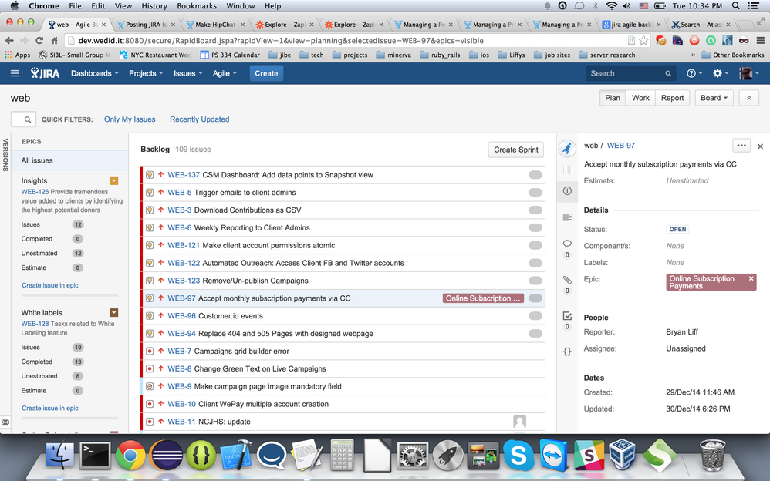Open the comments speech bubble icon
This screenshot has width=770, height=481.
click(x=567, y=244)
